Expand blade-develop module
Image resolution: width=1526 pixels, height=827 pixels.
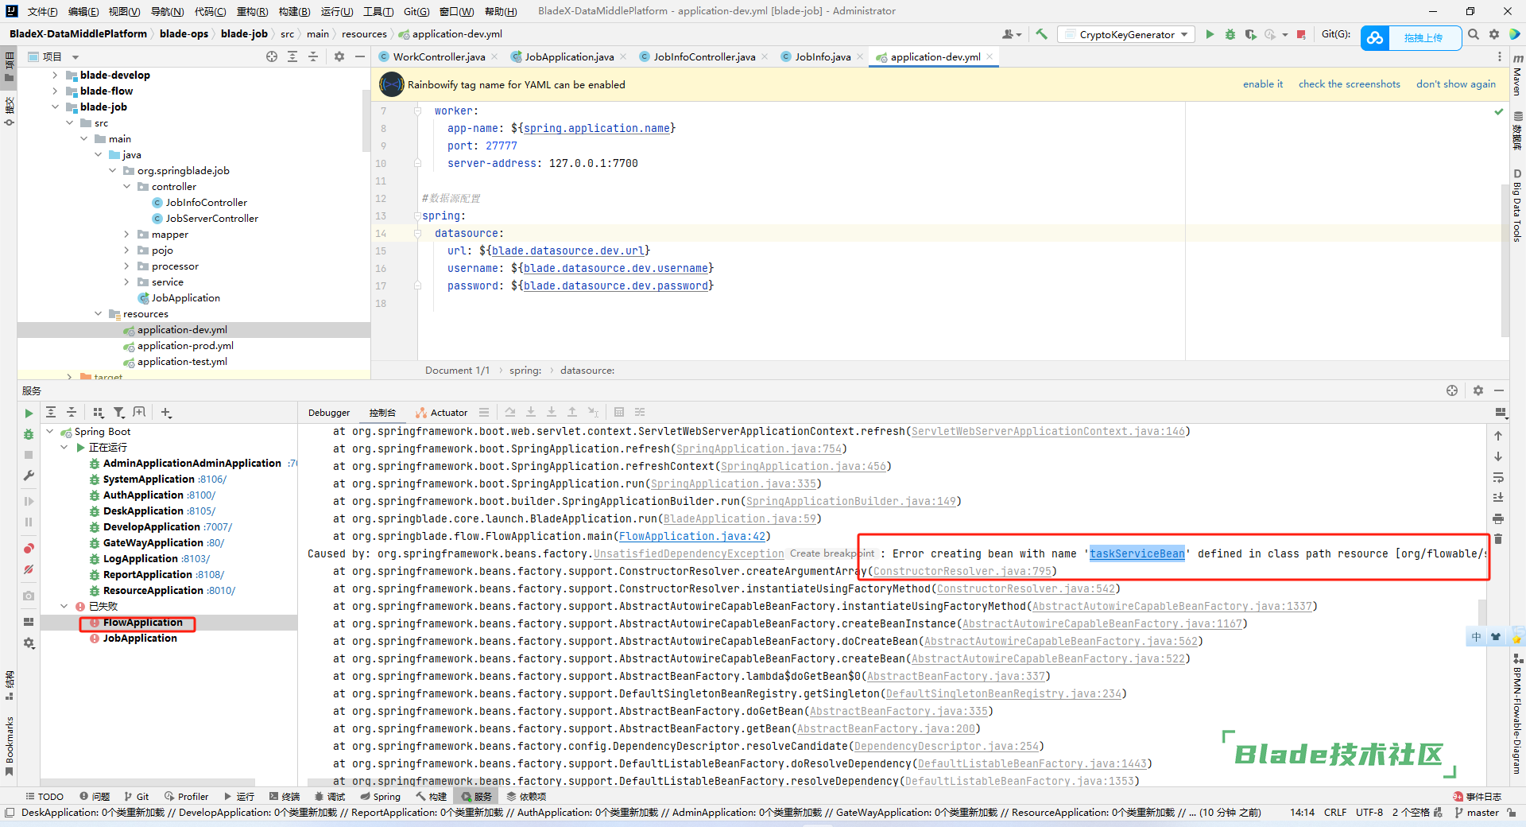(55, 75)
